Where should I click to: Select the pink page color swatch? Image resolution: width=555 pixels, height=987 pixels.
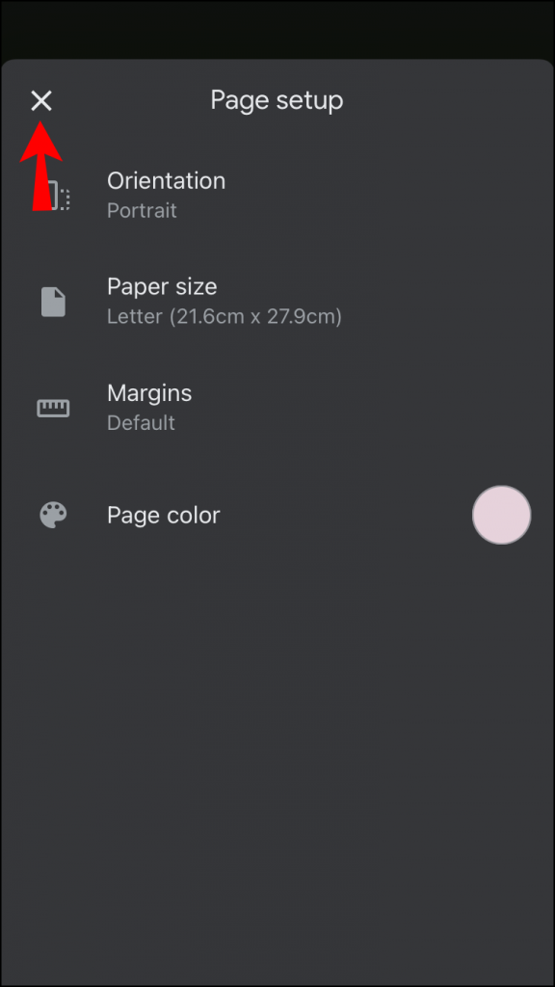(x=501, y=515)
